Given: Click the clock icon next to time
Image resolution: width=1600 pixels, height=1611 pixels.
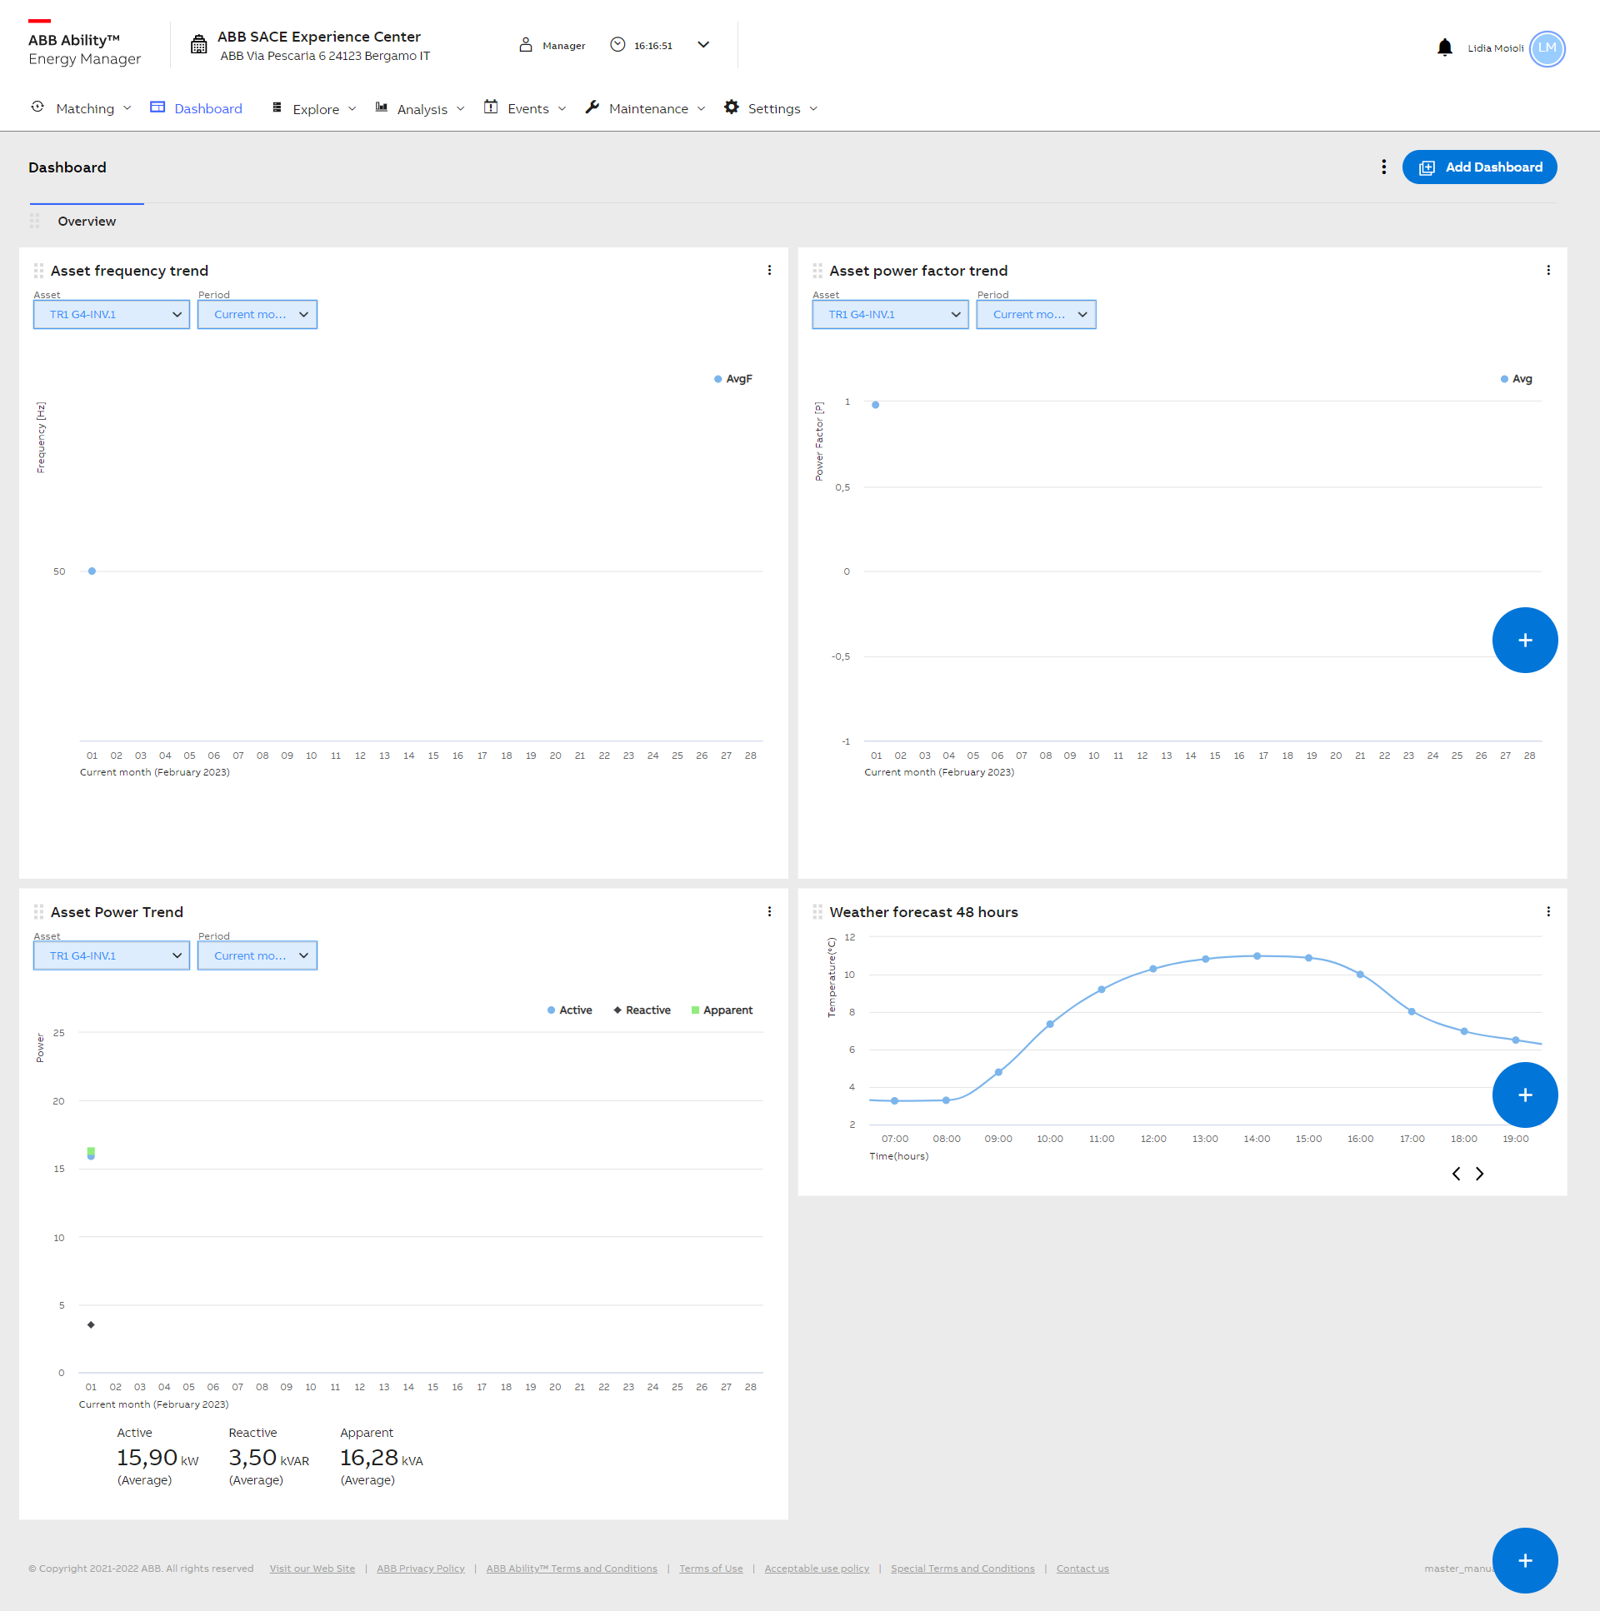Looking at the screenshot, I should pos(617,44).
